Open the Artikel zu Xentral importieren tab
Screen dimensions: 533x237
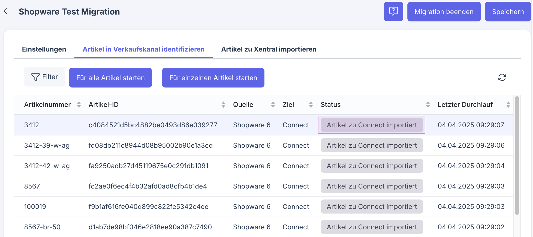coord(269,49)
